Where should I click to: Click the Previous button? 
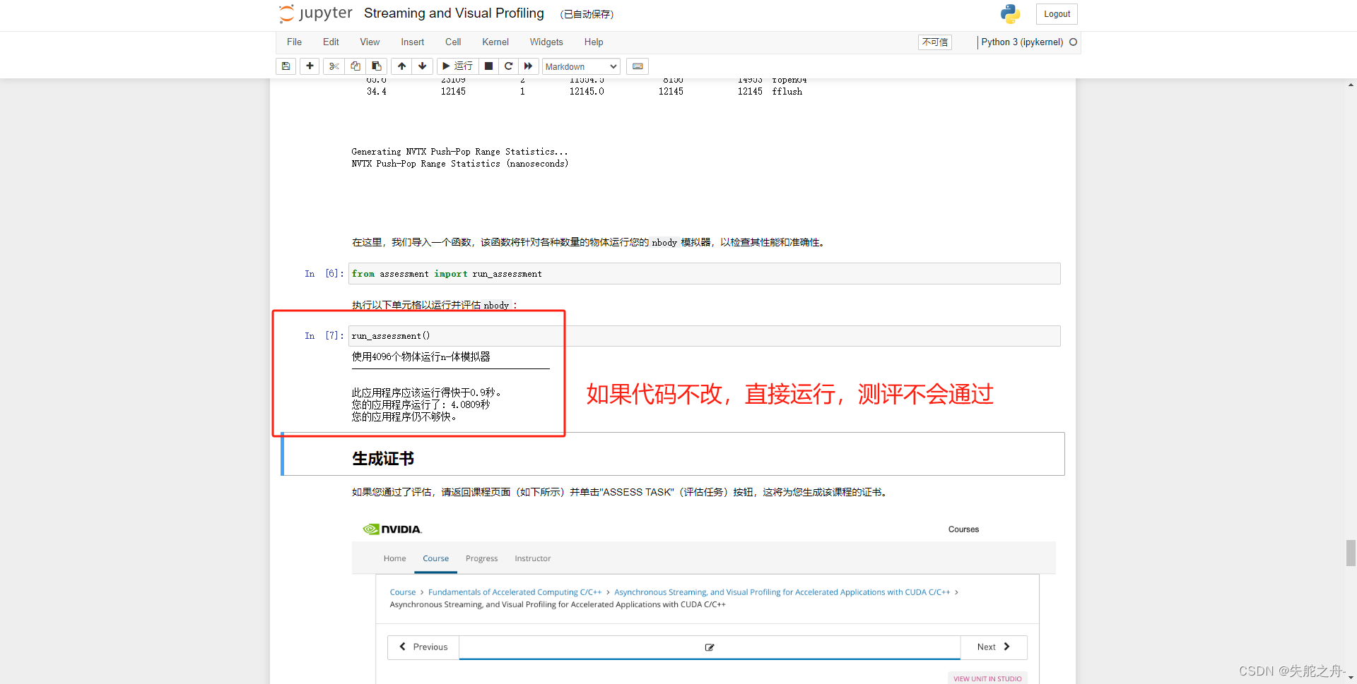coord(423,647)
